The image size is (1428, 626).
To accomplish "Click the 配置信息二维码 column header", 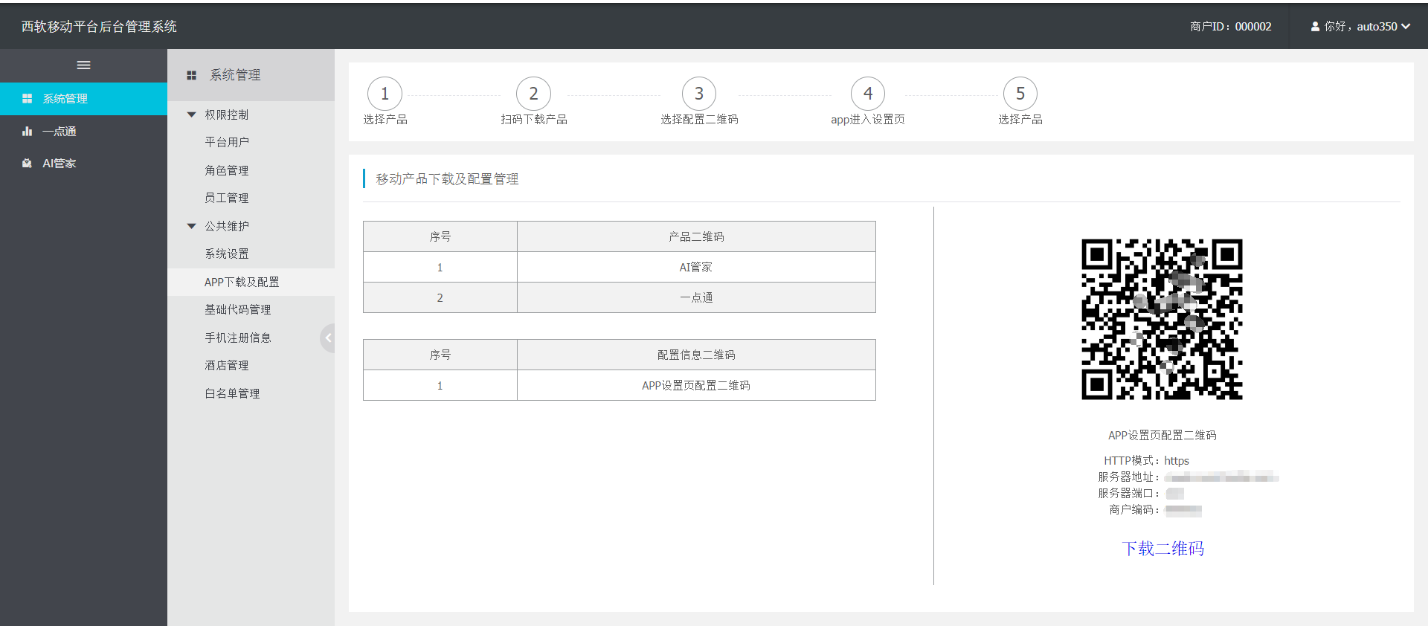I will 696,355.
